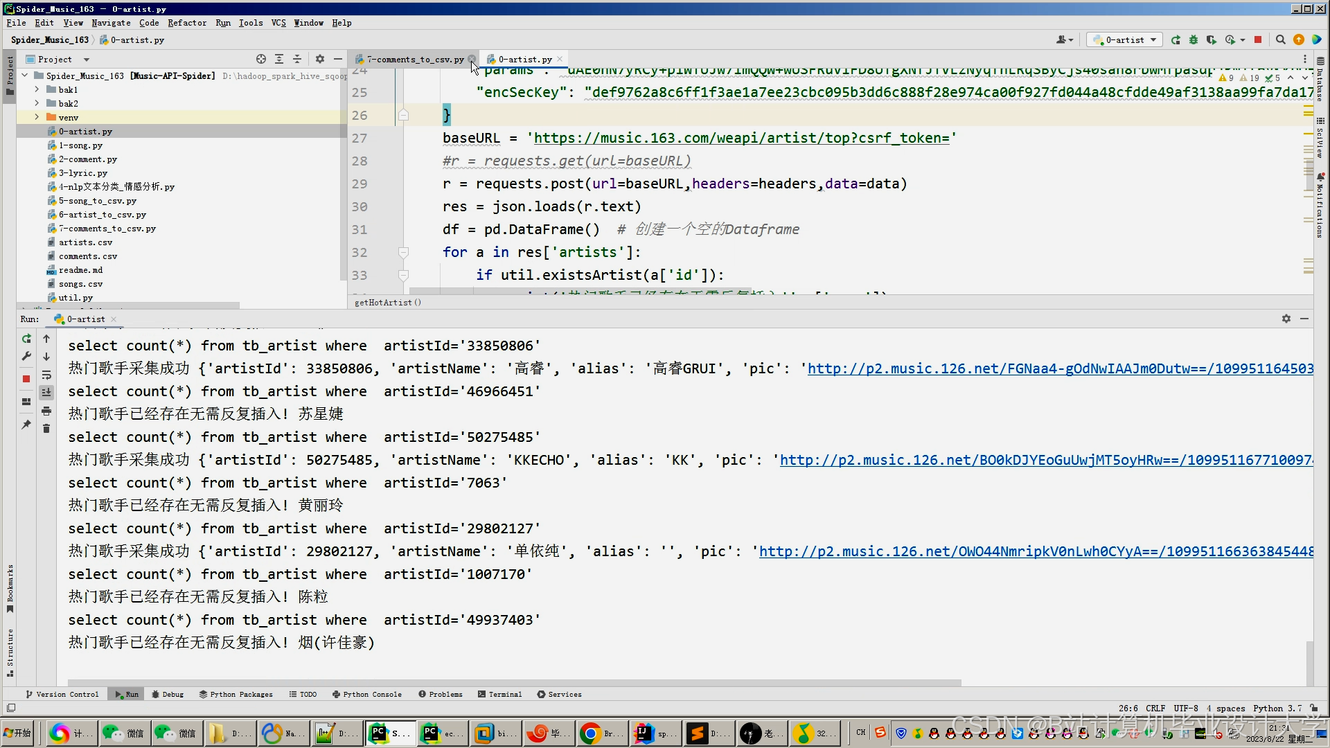Click the console horizontal scrollbar
This screenshot has height=748, width=1330.
point(513,683)
